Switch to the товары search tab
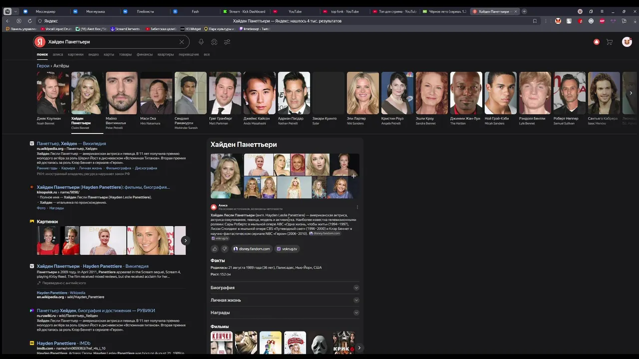This screenshot has width=639, height=359. click(125, 54)
